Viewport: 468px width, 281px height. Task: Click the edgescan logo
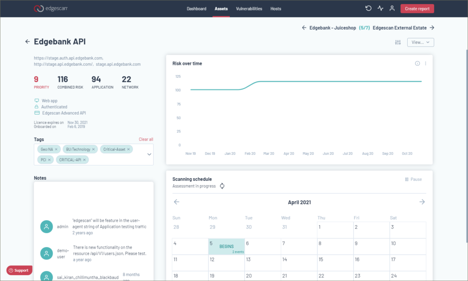pyautogui.click(x=50, y=8)
